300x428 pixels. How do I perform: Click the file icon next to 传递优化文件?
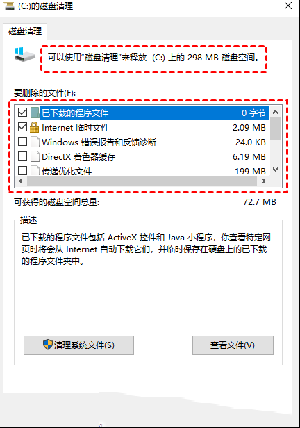[x=35, y=170]
